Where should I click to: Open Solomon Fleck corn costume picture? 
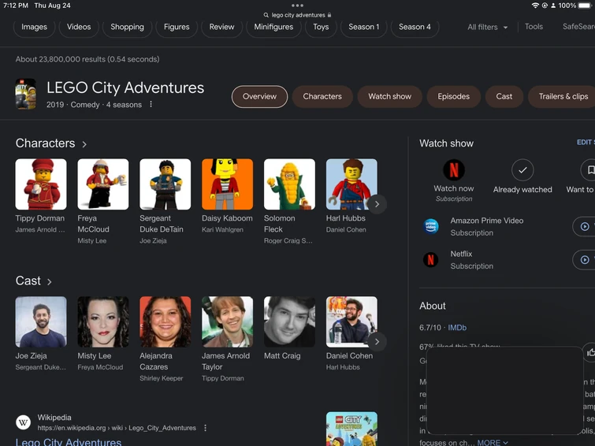pyautogui.click(x=289, y=184)
